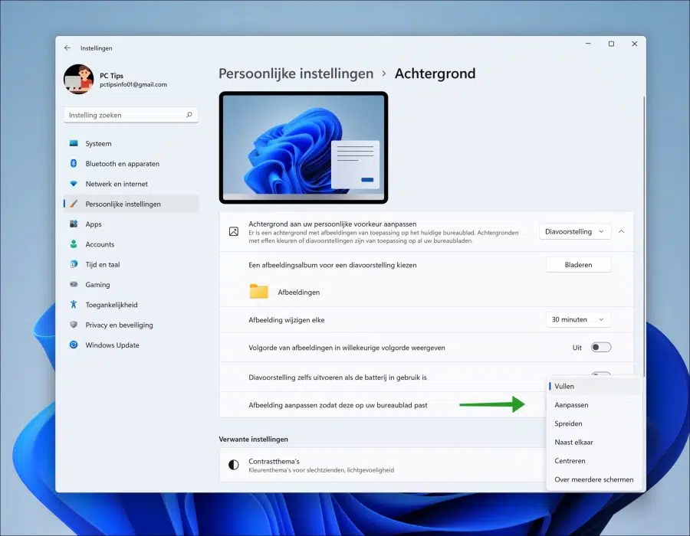Click the Windows Update icon
Image resolution: width=690 pixels, height=536 pixels.
74,345
